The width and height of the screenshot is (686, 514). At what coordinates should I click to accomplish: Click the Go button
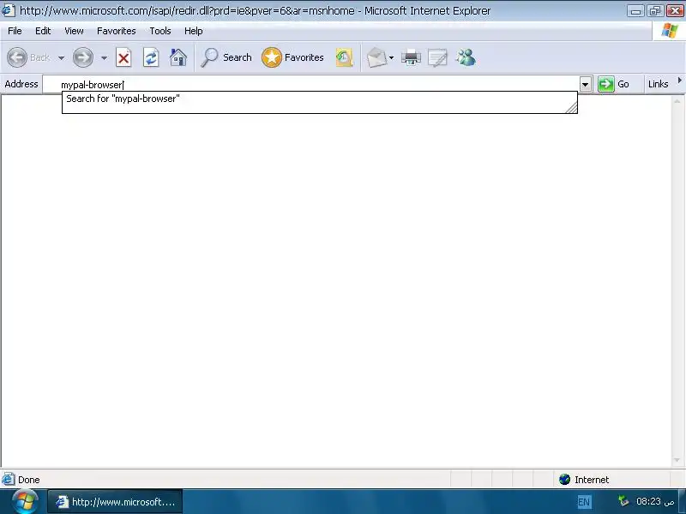point(614,84)
